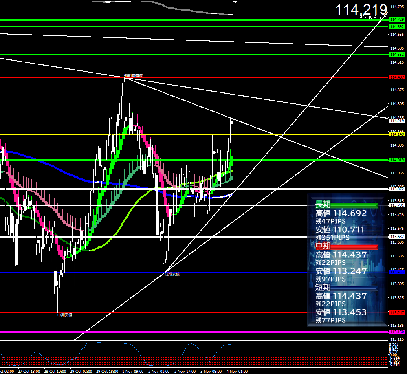
Task: Select the blue 113.453 price label on axis
Action: (x=397, y=272)
